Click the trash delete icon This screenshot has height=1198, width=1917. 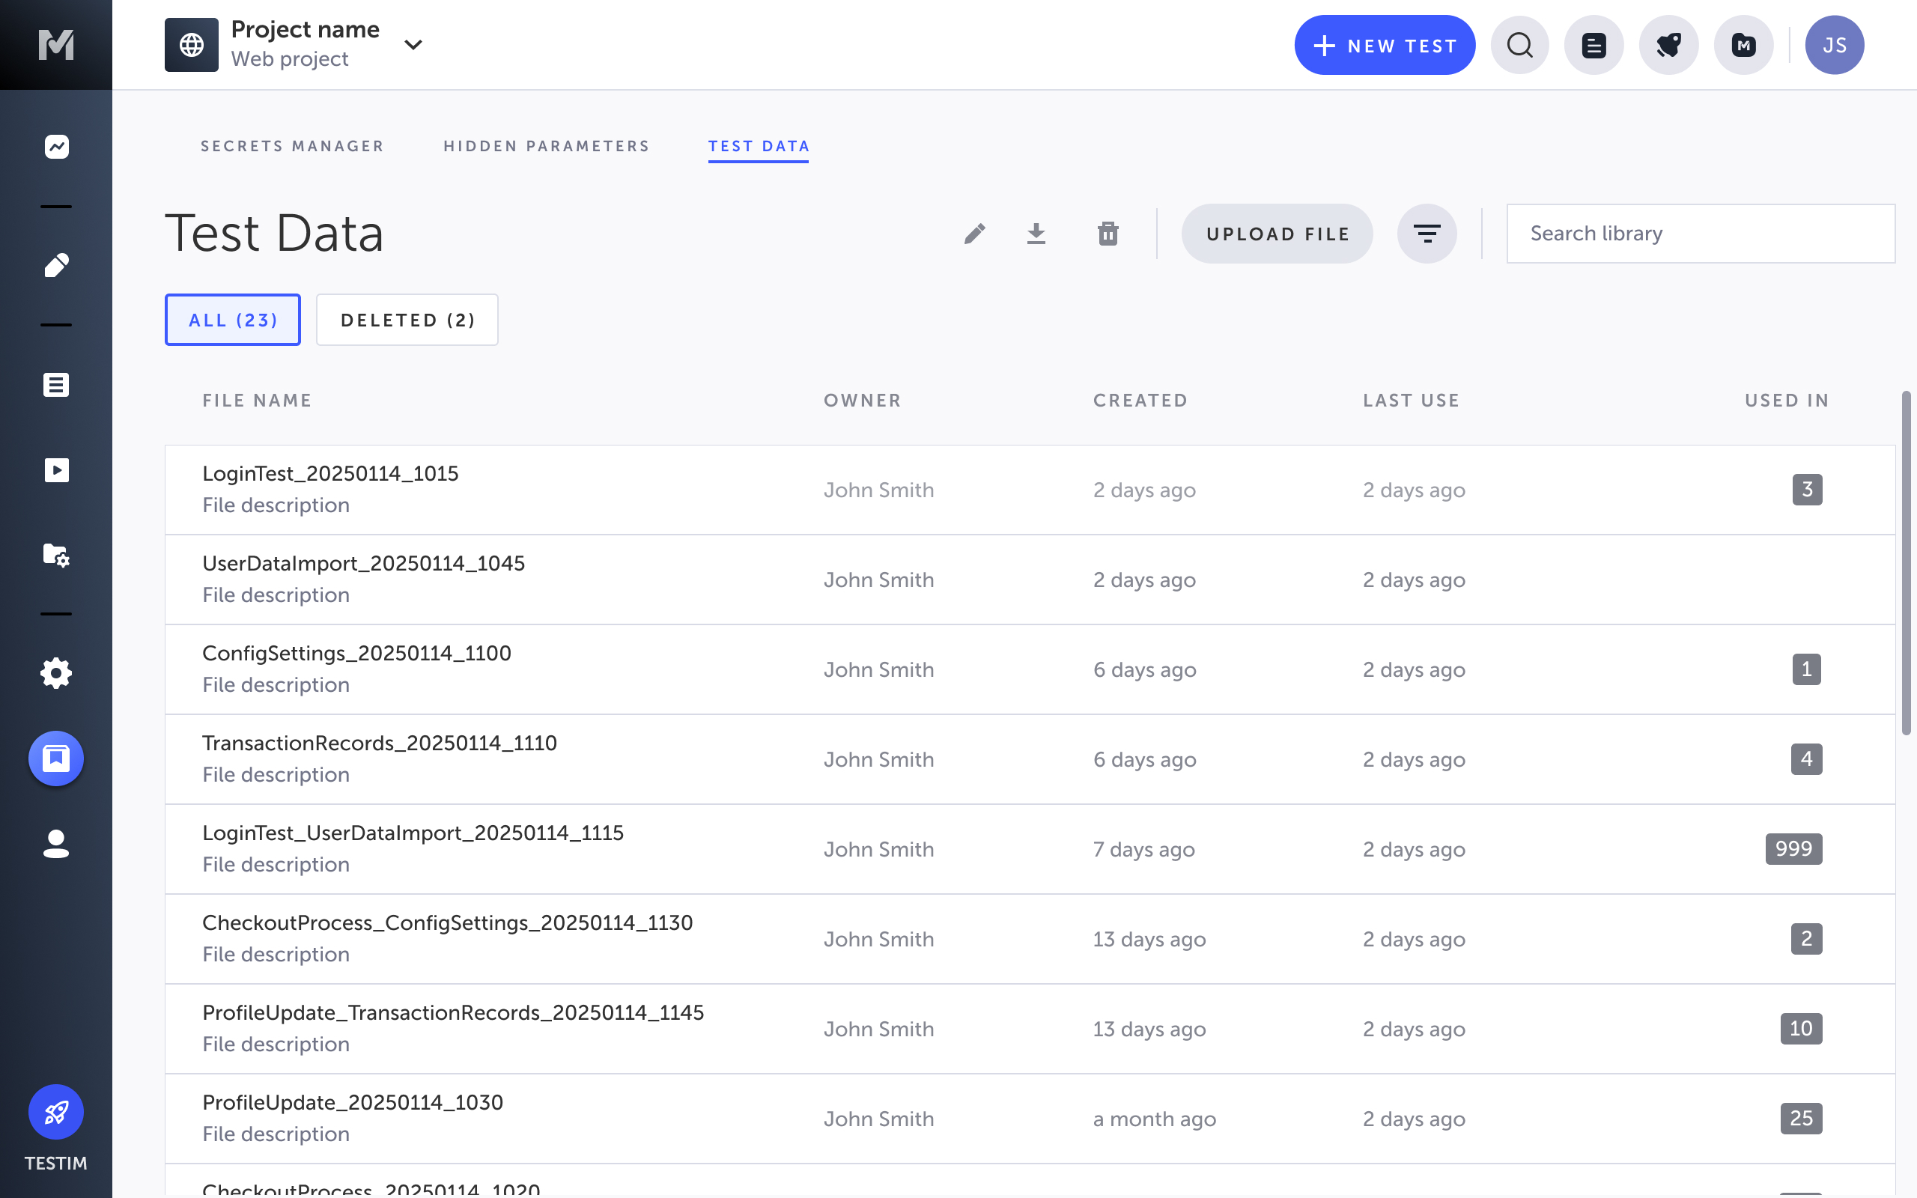[1108, 234]
